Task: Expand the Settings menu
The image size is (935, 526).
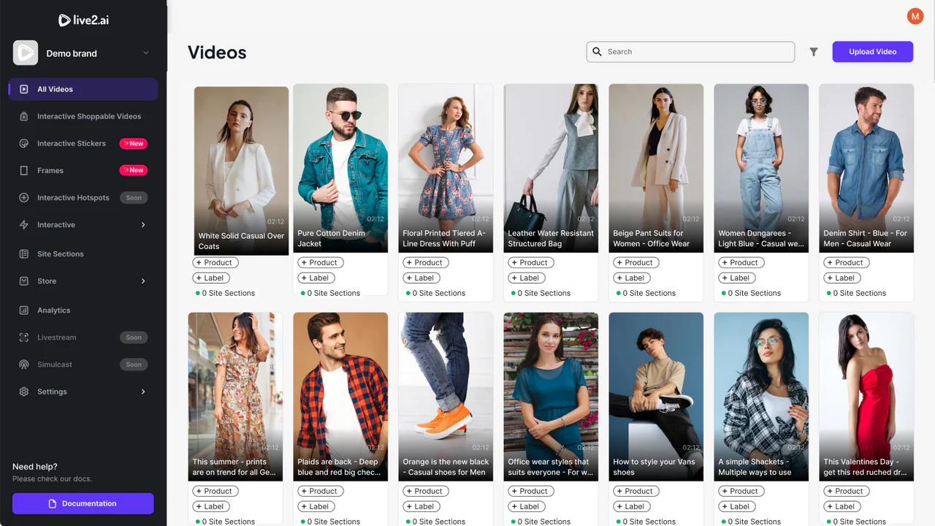Action: (52, 391)
